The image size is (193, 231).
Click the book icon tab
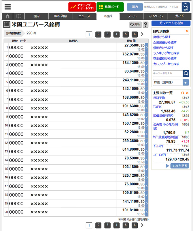point(19,16)
